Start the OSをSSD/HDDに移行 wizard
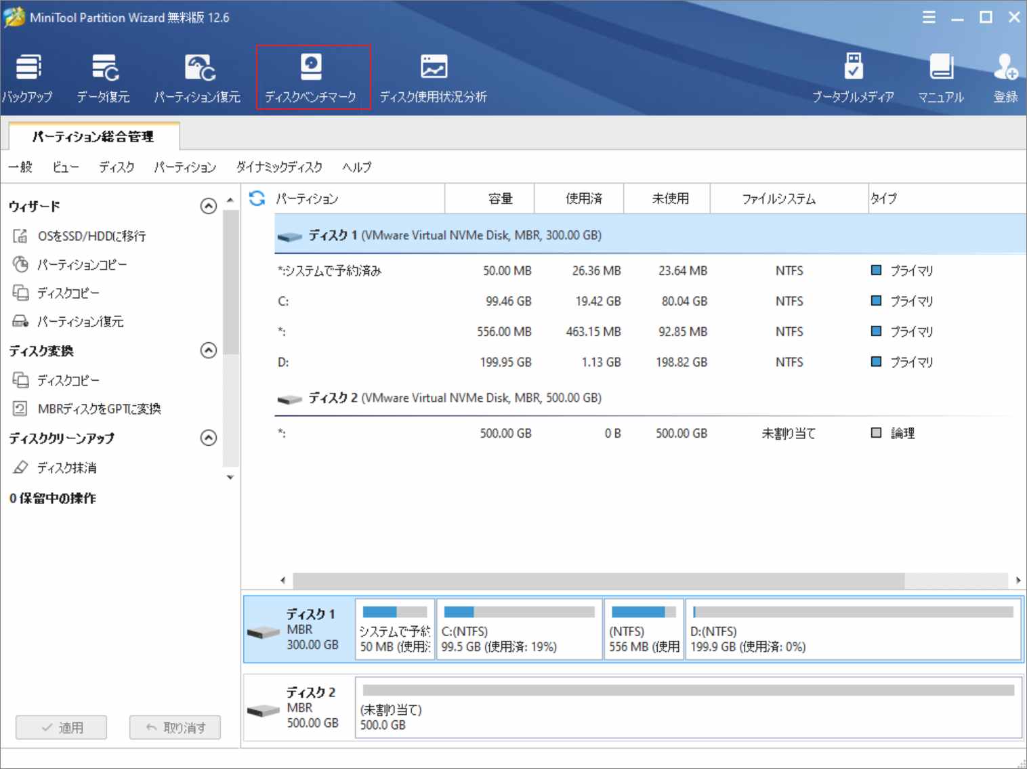Screen dimensions: 1027x769 [x=91, y=236]
